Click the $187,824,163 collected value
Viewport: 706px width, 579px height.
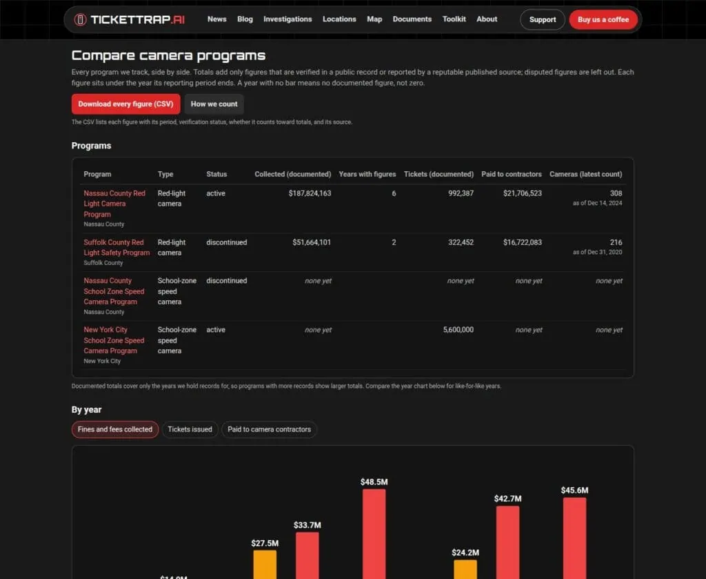[x=310, y=193]
